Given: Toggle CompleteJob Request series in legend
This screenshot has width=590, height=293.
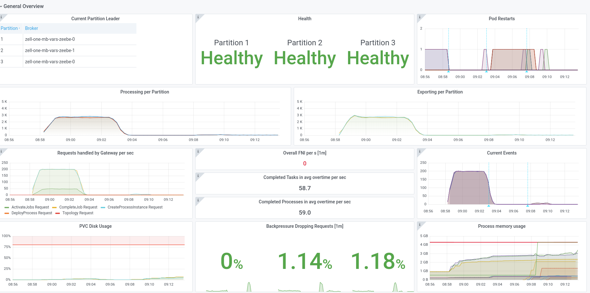Looking at the screenshot, I should tap(78, 207).
